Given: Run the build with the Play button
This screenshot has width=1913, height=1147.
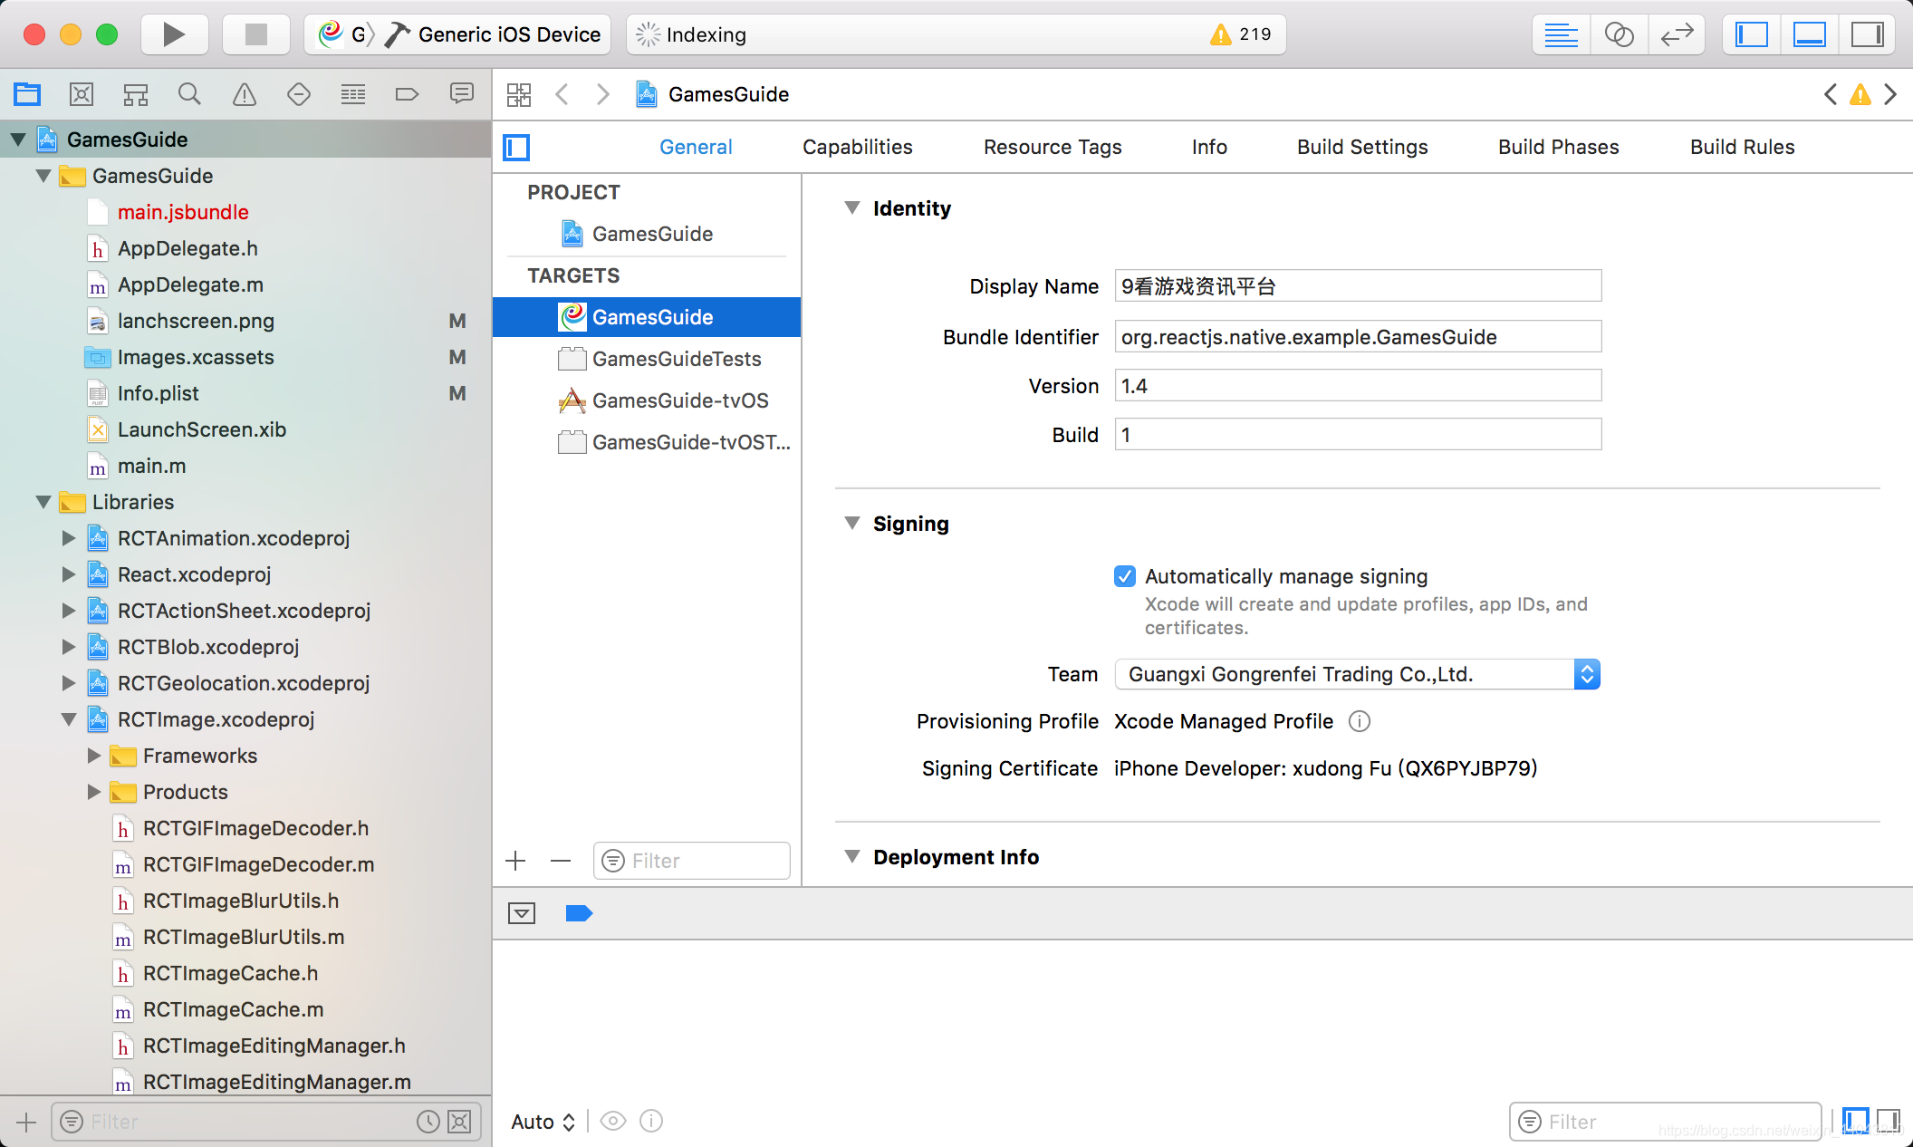Looking at the screenshot, I should click(x=174, y=34).
